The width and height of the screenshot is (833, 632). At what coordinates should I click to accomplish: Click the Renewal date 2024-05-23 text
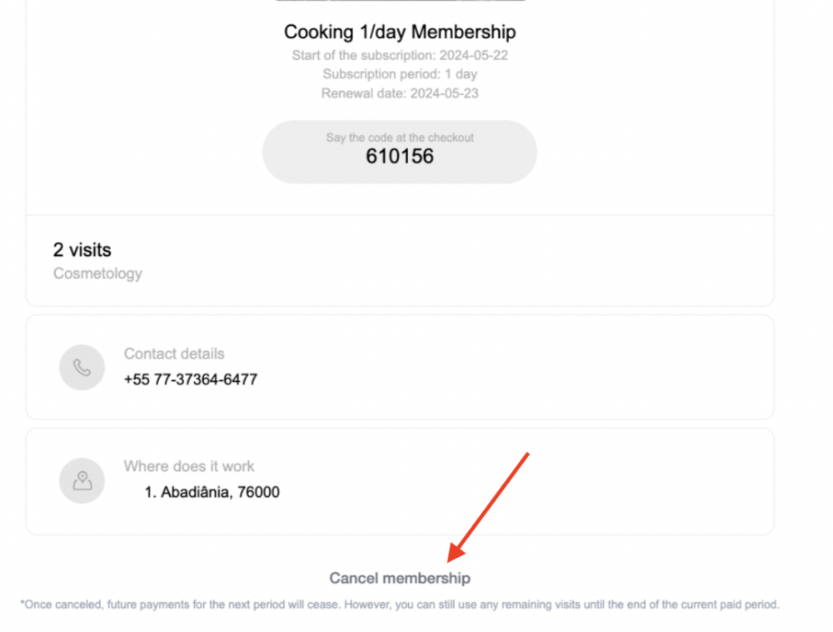point(400,93)
